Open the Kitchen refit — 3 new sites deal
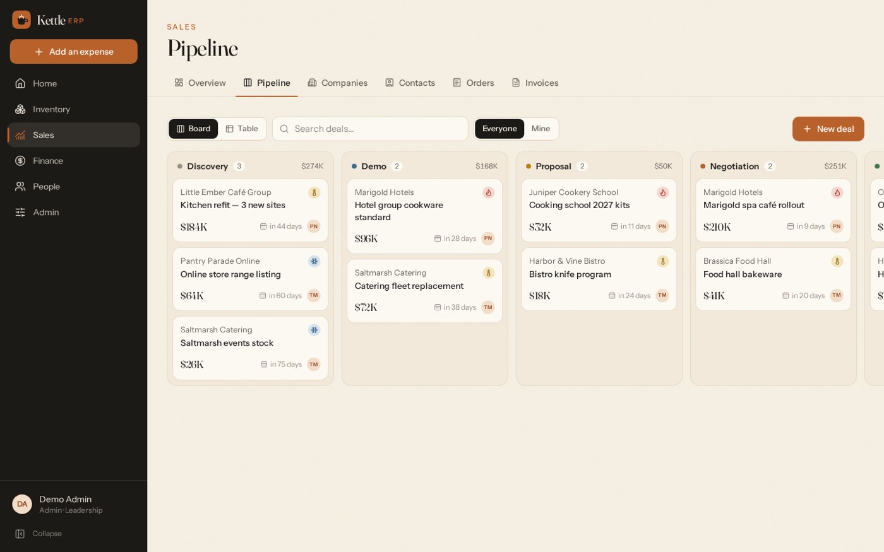 251,210
